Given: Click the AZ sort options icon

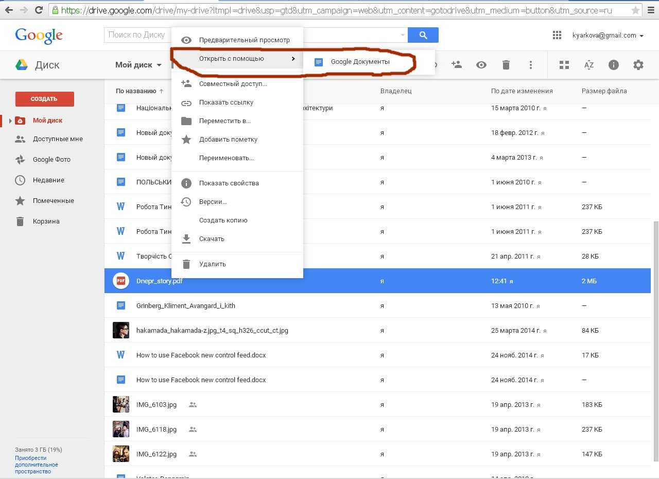Looking at the screenshot, I should tap(589, 65).
